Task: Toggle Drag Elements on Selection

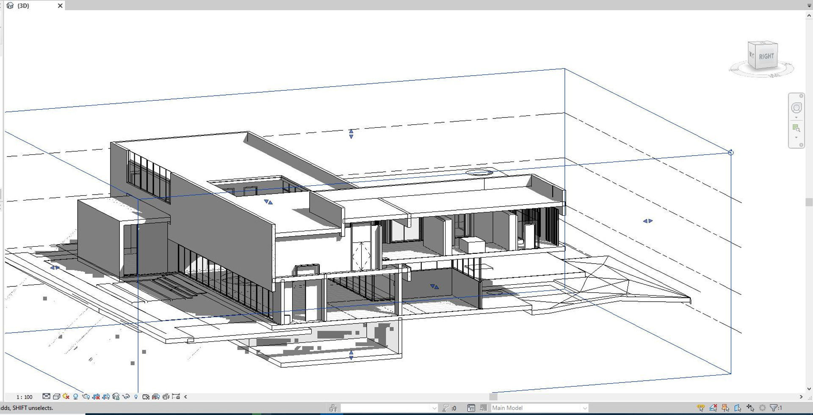Action: click(x=750, y=408)
